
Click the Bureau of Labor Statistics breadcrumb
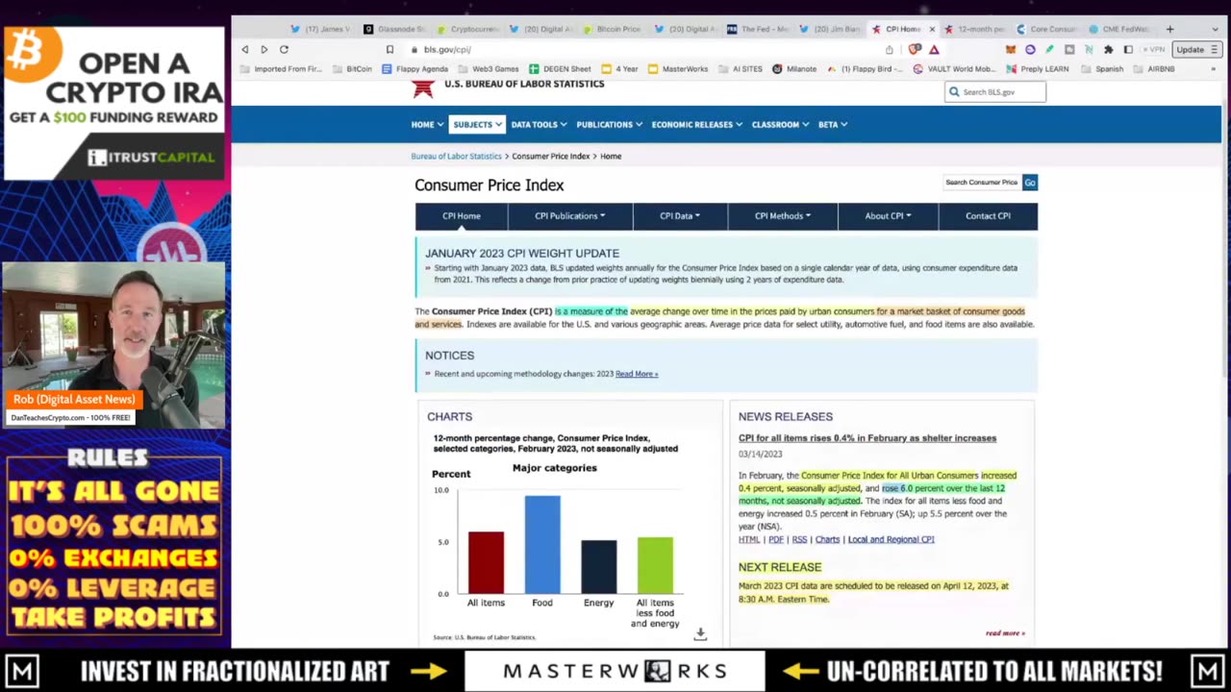(456, 156)
